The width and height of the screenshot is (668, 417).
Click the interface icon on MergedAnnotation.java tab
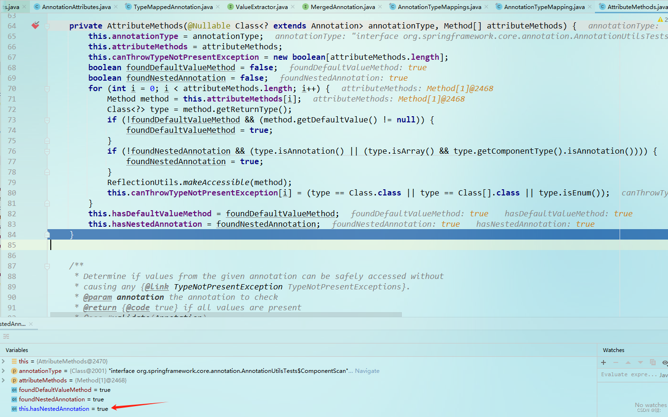(x=306, y=7)
